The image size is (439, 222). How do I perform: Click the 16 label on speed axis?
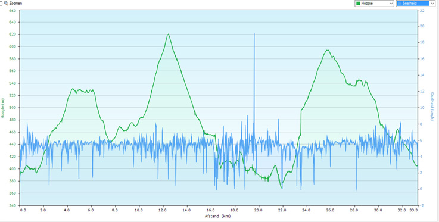(x=422, y=59)
